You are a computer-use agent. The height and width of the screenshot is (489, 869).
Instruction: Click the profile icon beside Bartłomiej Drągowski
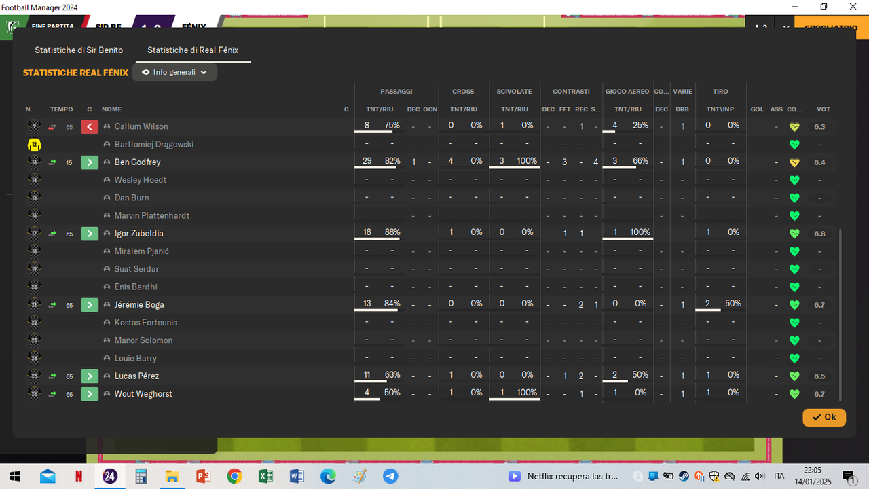click(107, 145)
